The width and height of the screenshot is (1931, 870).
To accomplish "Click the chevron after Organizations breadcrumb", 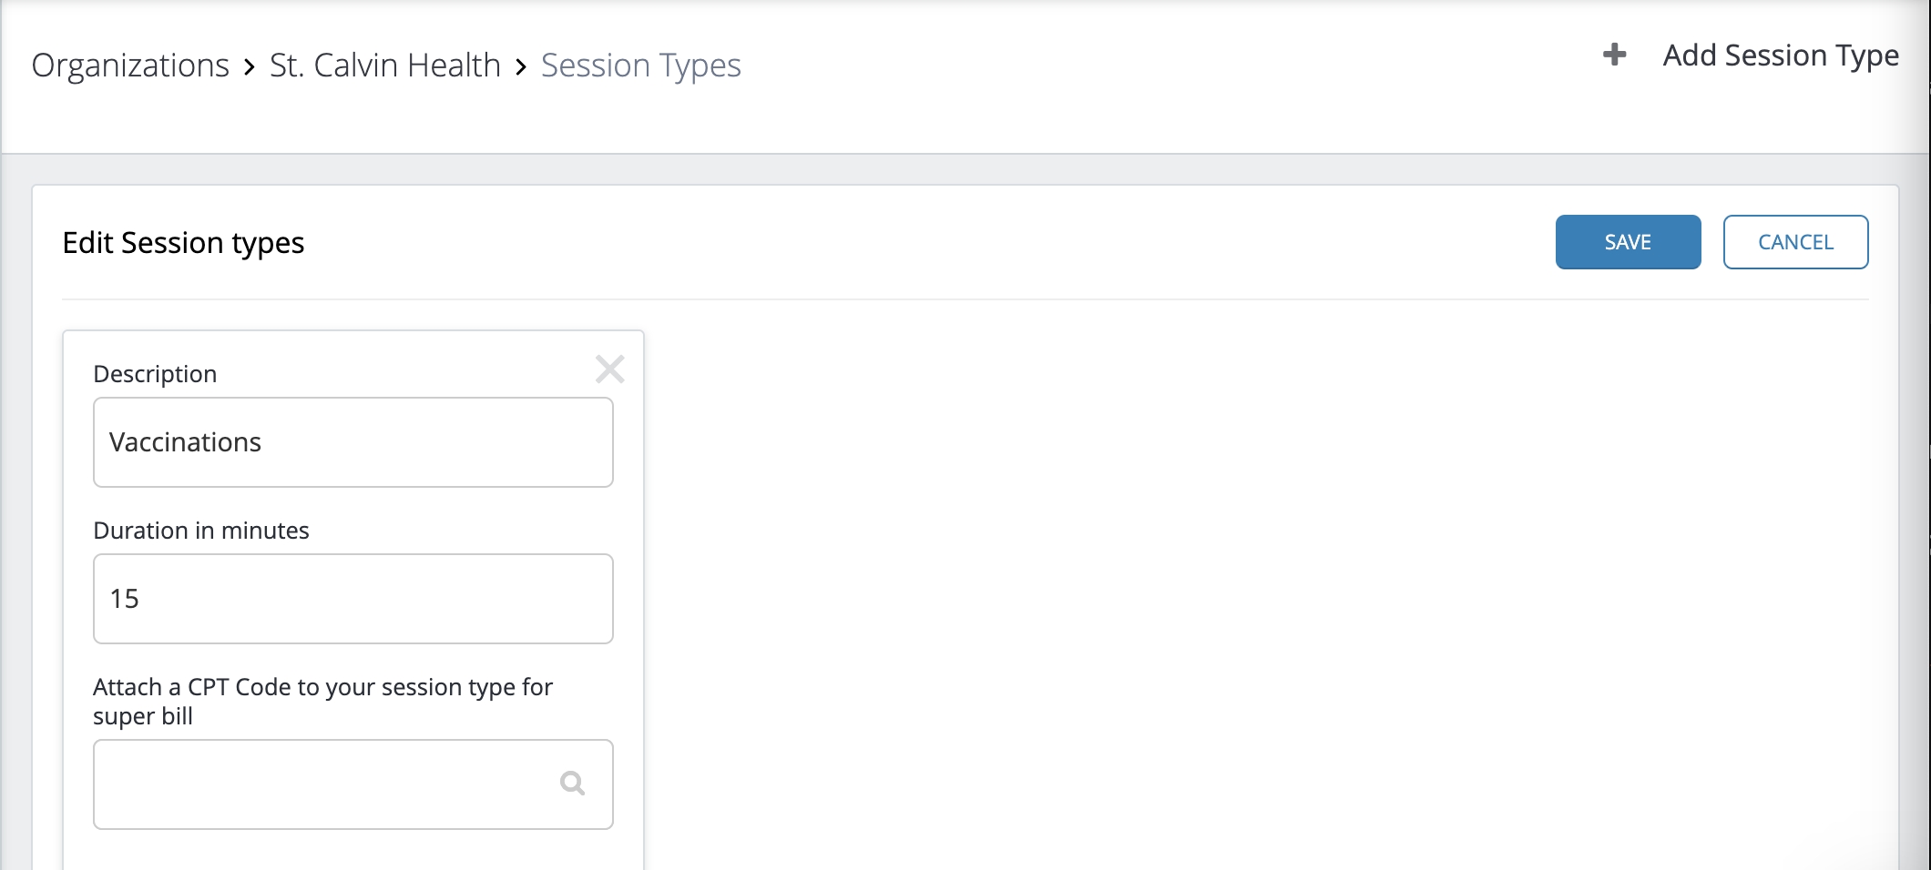I will 250,66.
